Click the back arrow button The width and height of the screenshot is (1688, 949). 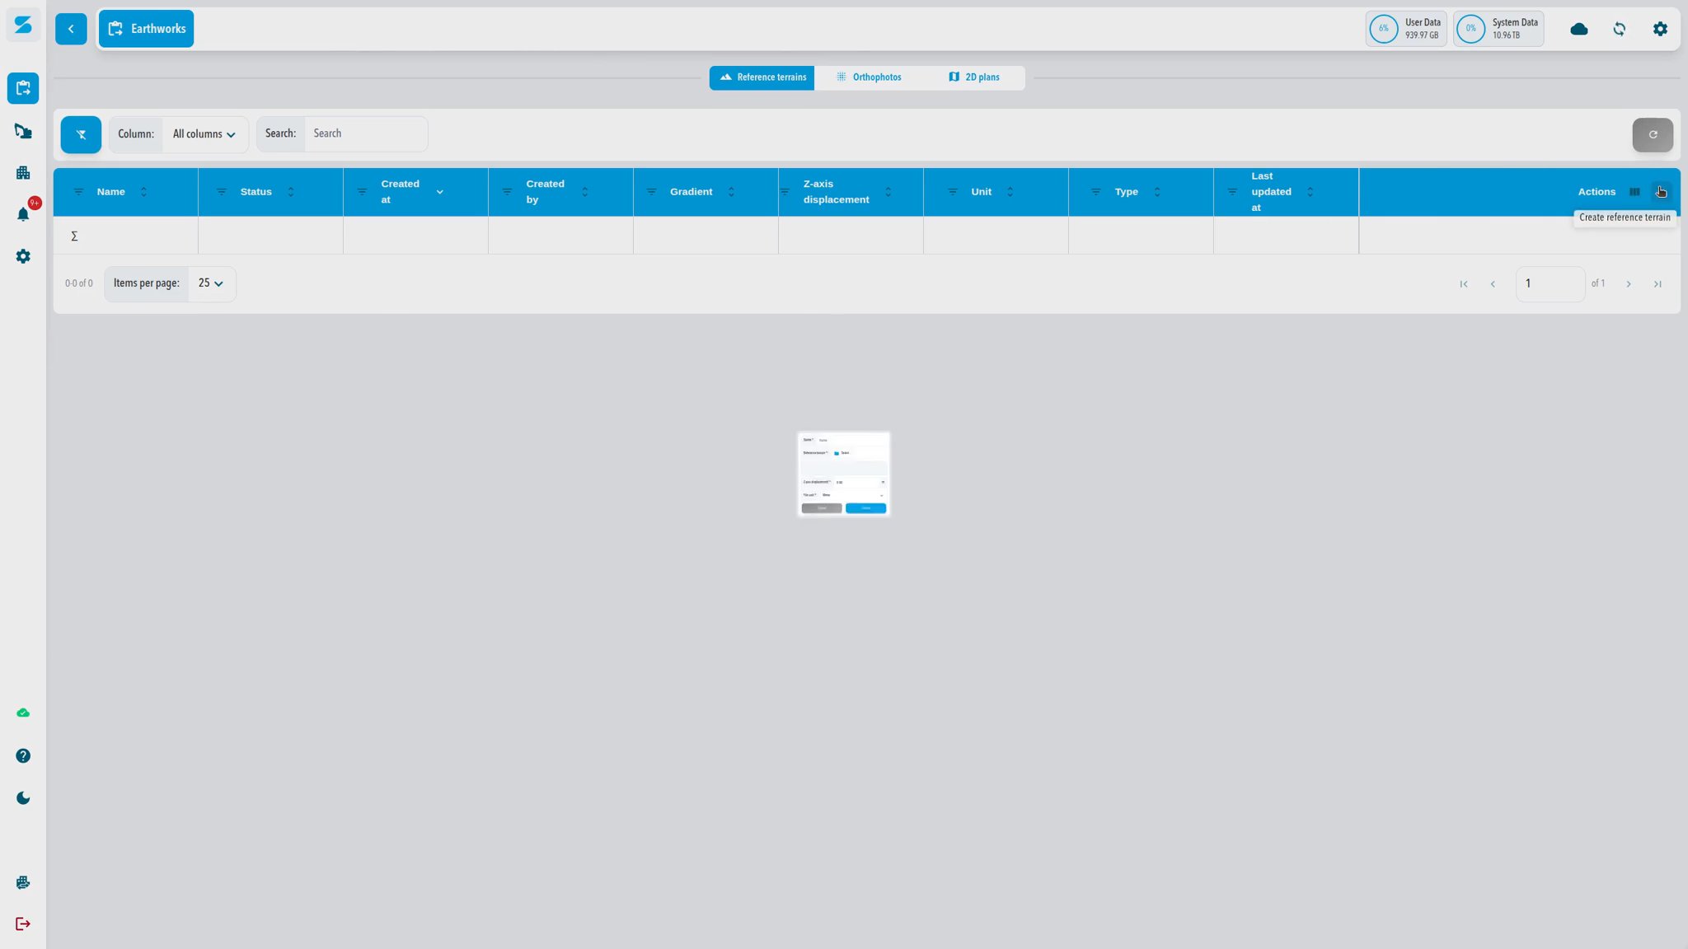(71, 29)
